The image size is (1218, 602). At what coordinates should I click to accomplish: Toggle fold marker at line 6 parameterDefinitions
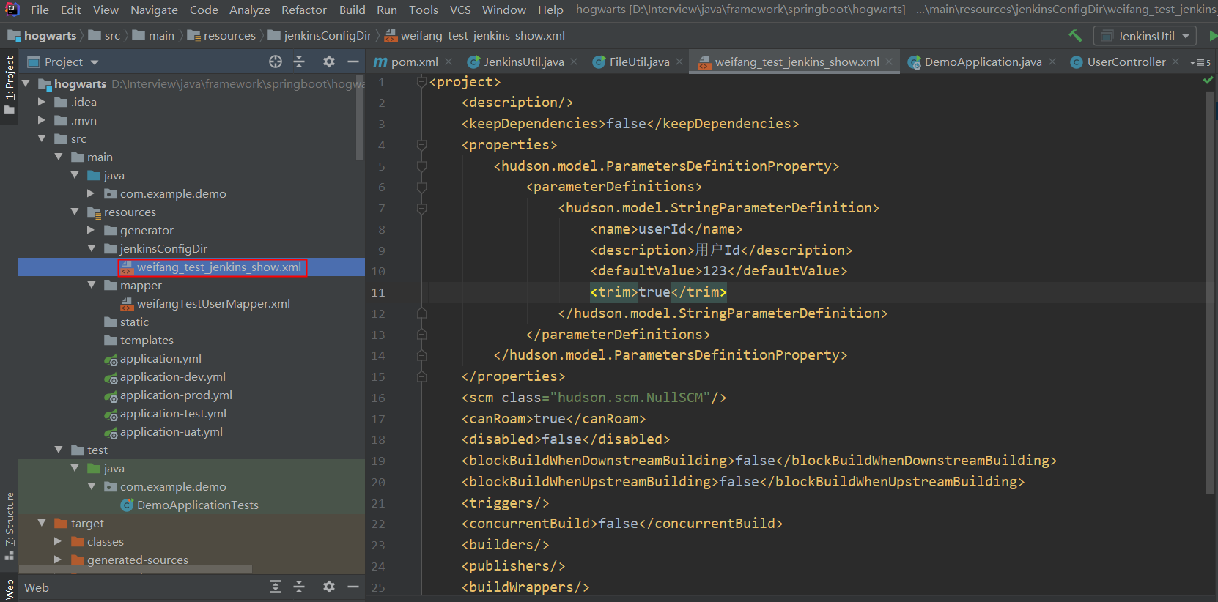point(421,187)
